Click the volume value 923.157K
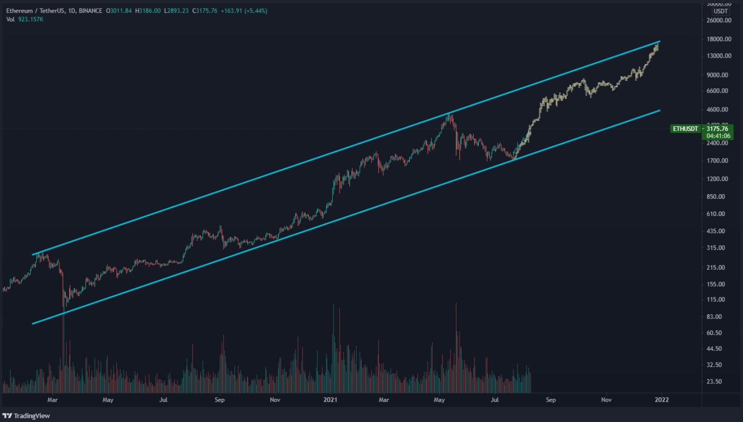 click(x=31, y=19)
